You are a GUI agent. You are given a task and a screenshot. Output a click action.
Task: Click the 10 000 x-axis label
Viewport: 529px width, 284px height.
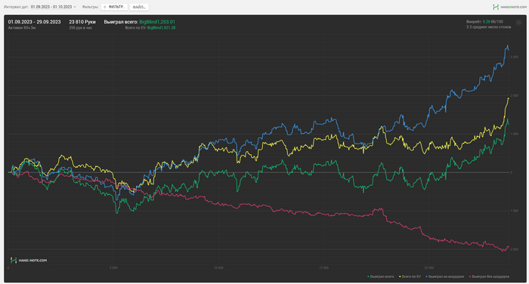pyautogui.click(x=218, y=268)
